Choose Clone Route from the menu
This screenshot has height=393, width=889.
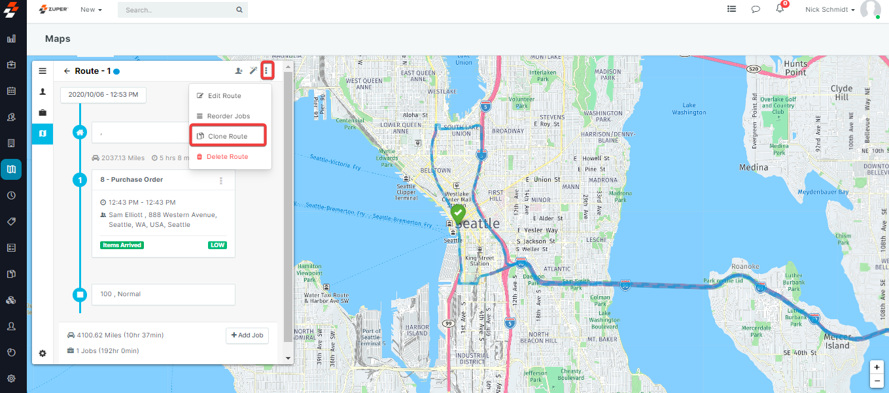point(228,136)
